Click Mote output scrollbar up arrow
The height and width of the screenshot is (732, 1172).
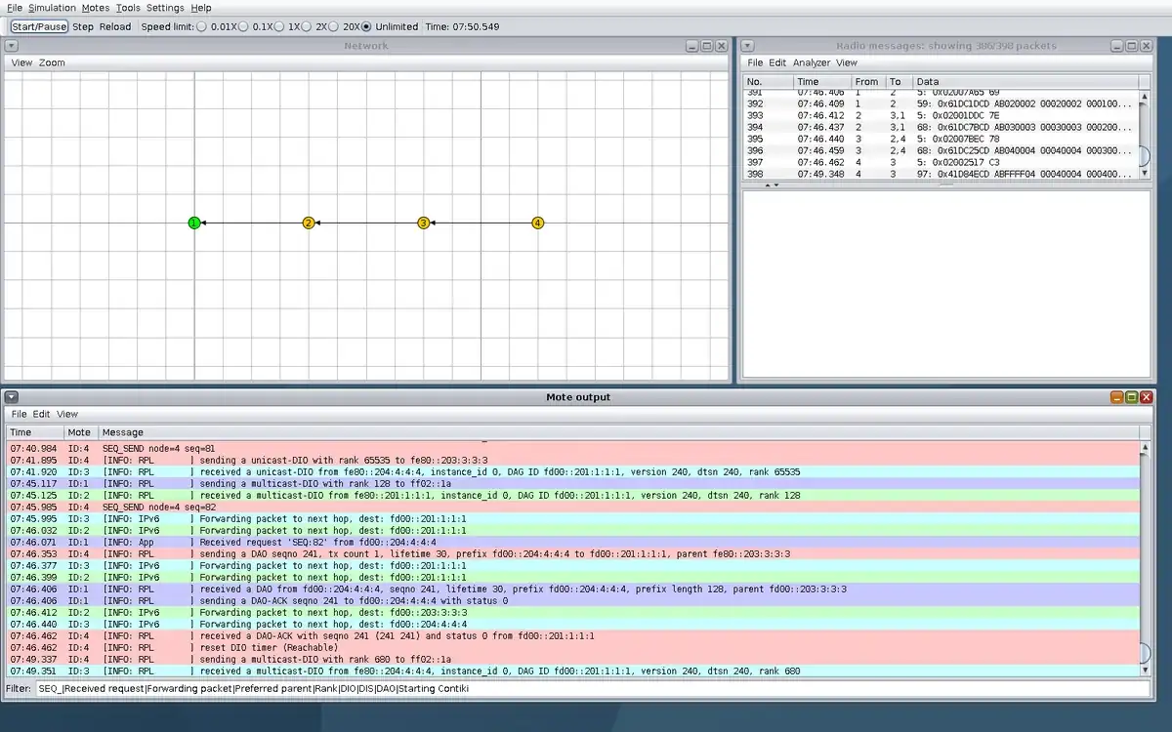[1145, 446]
